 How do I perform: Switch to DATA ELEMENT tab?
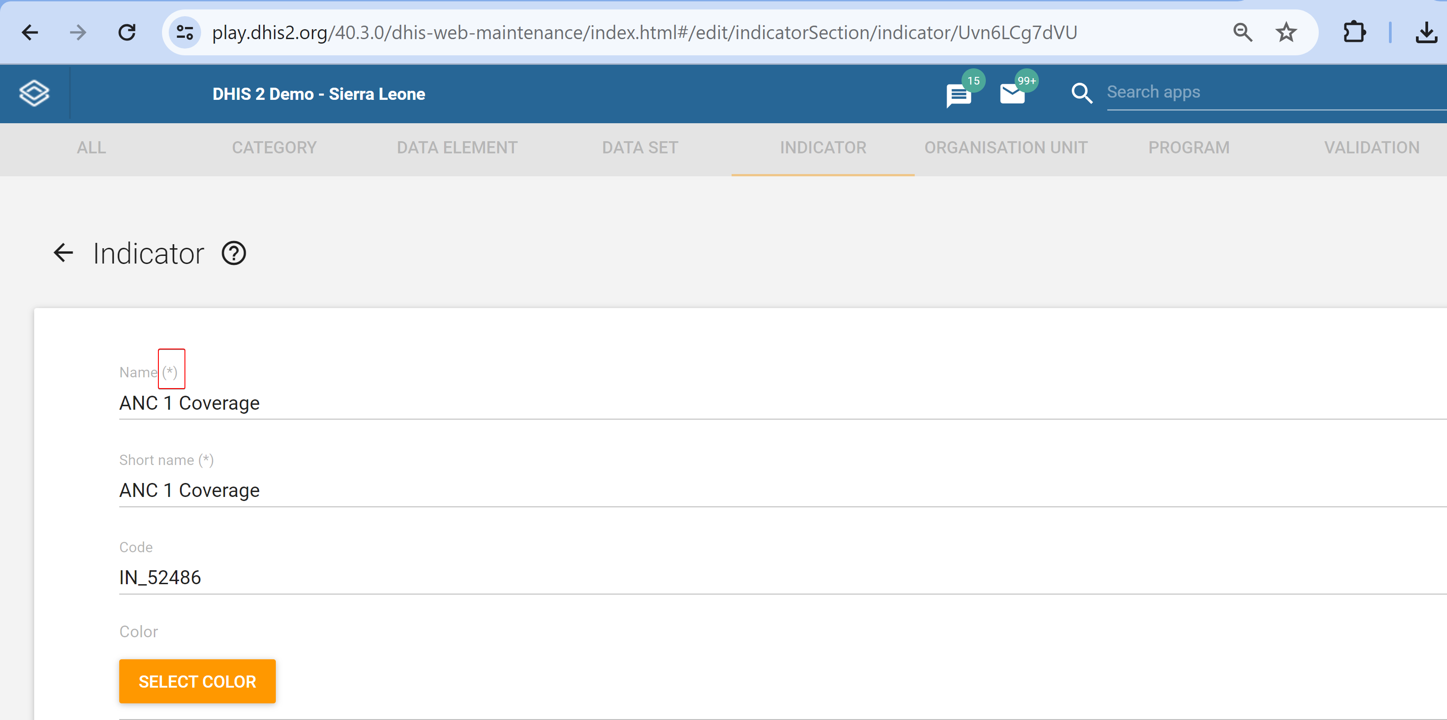tap(457, 148)
